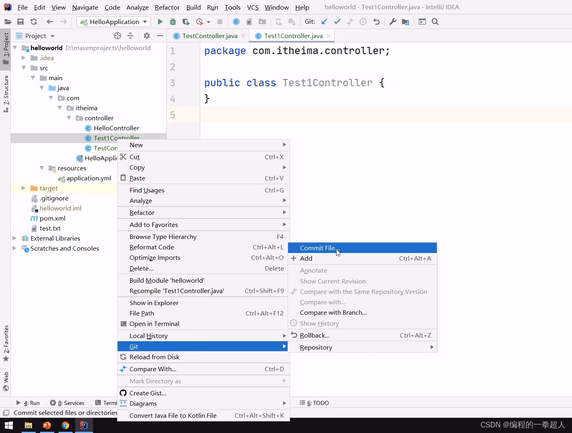Image resolution: width=572 pixels, height=433 pixels.
Task: Open the 4: Run tool window
Action: (x=28, y=403)
